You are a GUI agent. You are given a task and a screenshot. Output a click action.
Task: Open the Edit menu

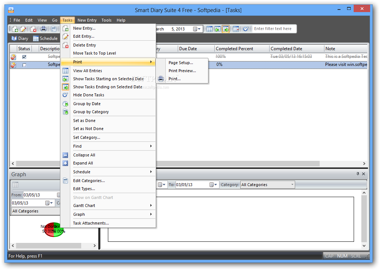coord(29,20)
